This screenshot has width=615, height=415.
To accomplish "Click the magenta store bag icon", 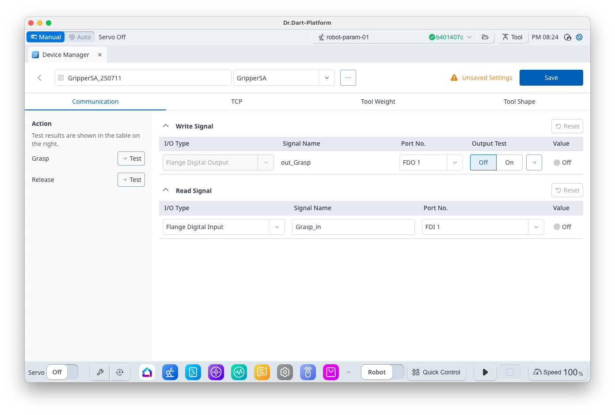I will tap(331, 372).
